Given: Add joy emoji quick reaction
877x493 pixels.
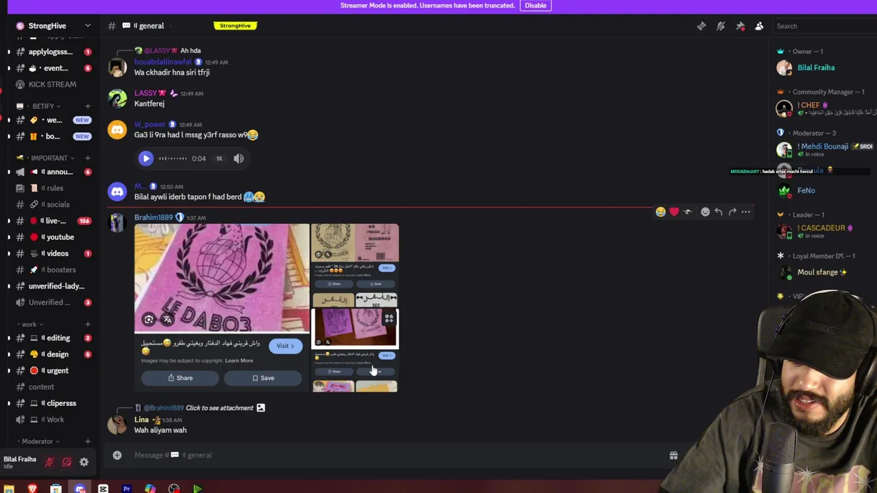Looking at the screenshot, I should [x=660, y=212].
